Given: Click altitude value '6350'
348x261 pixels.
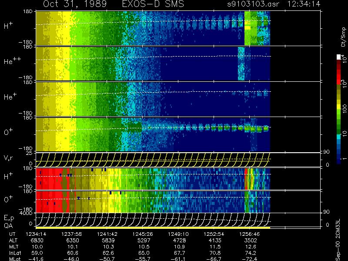Looking at the screenshot, I should (x=73, y=241).
